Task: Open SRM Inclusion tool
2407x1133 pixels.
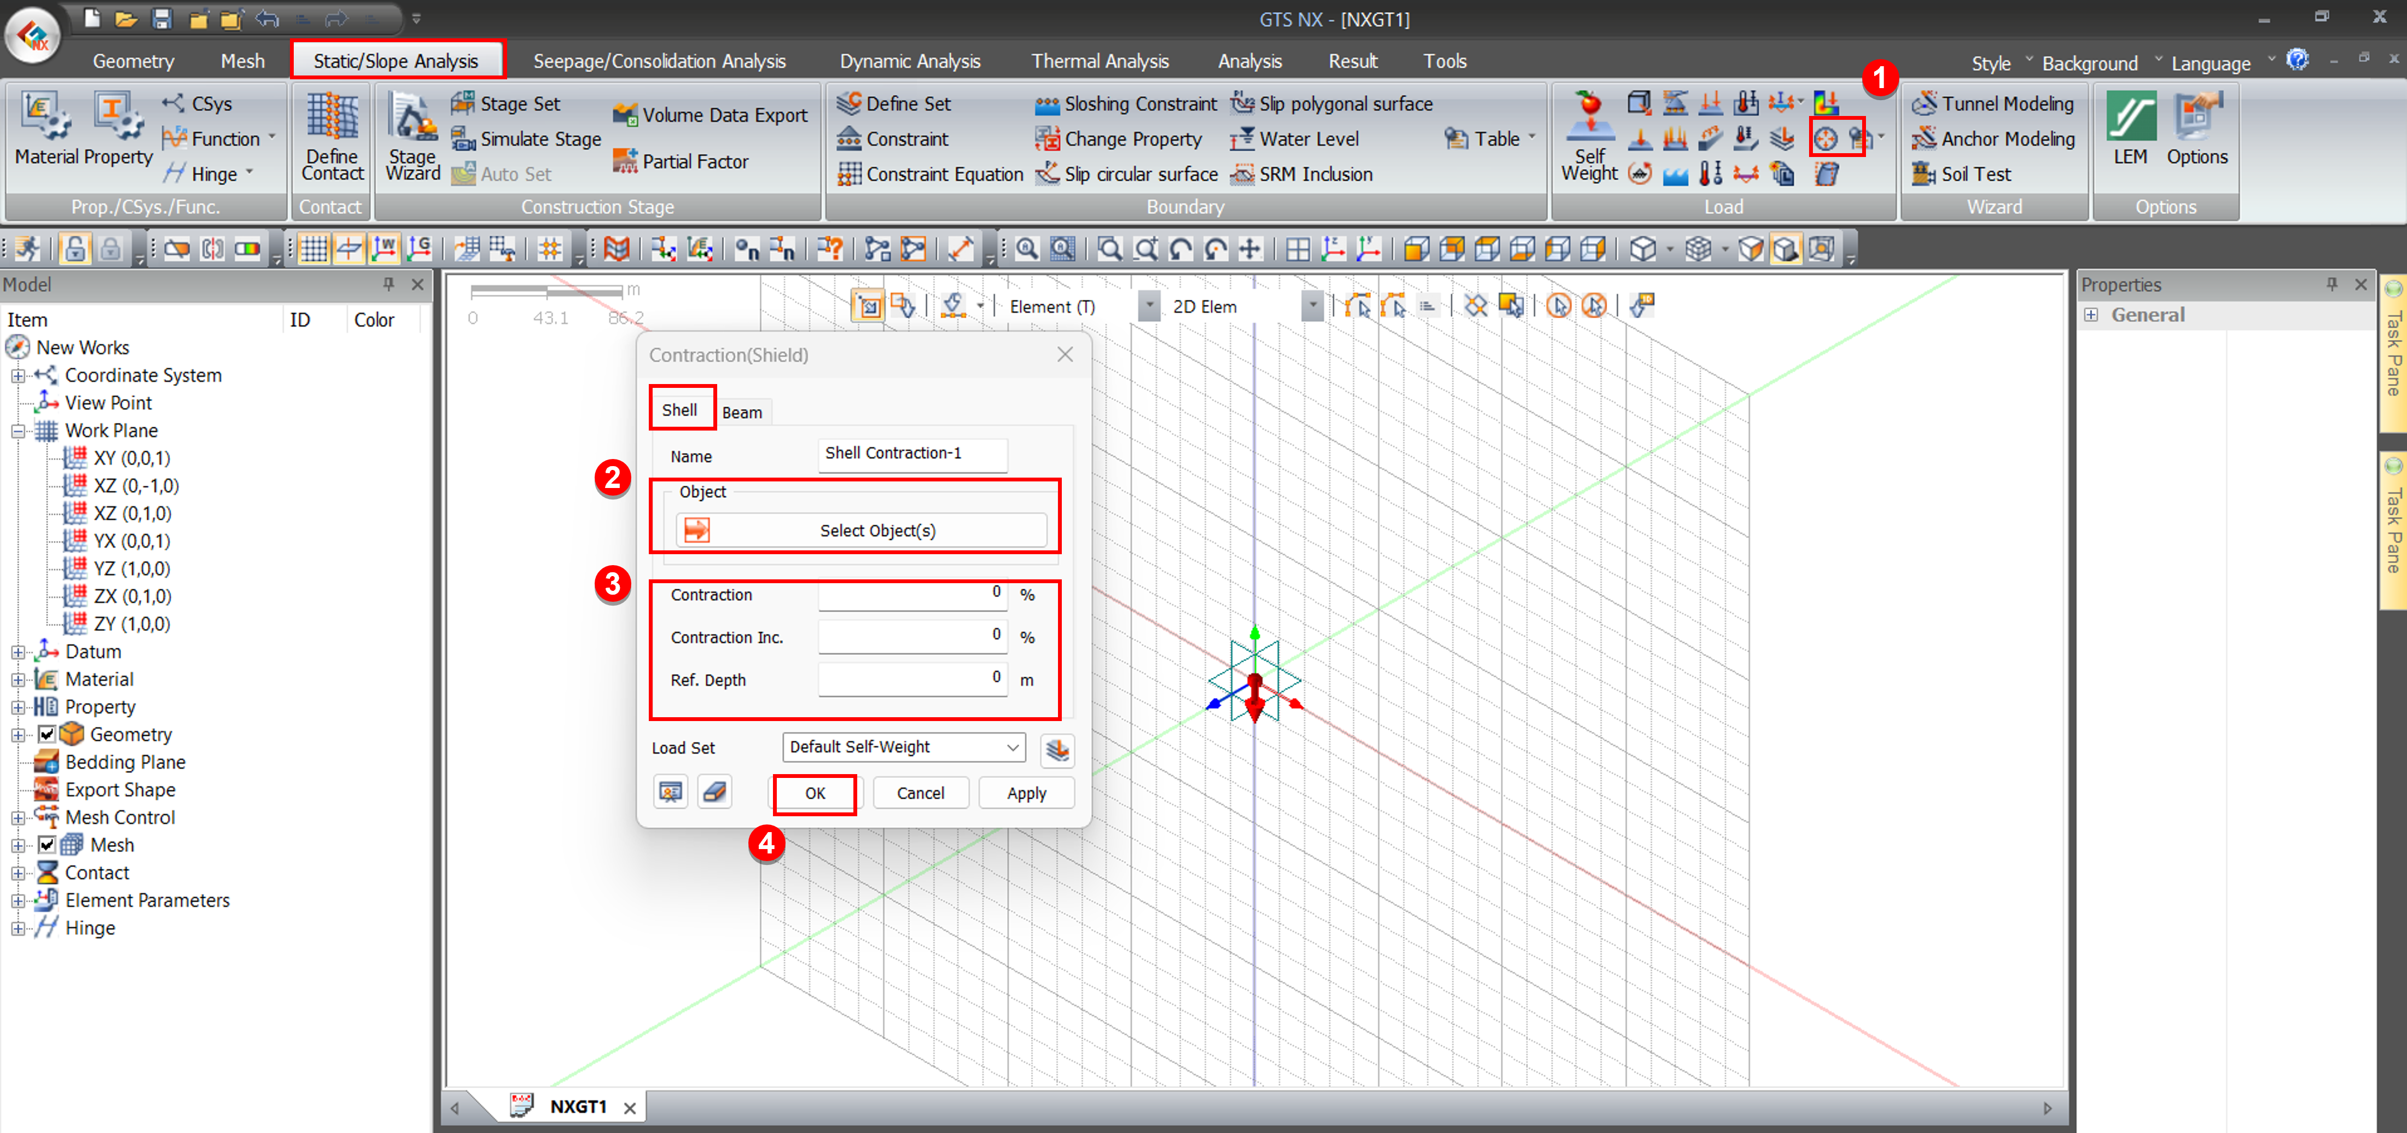Action: (1301, 174)
